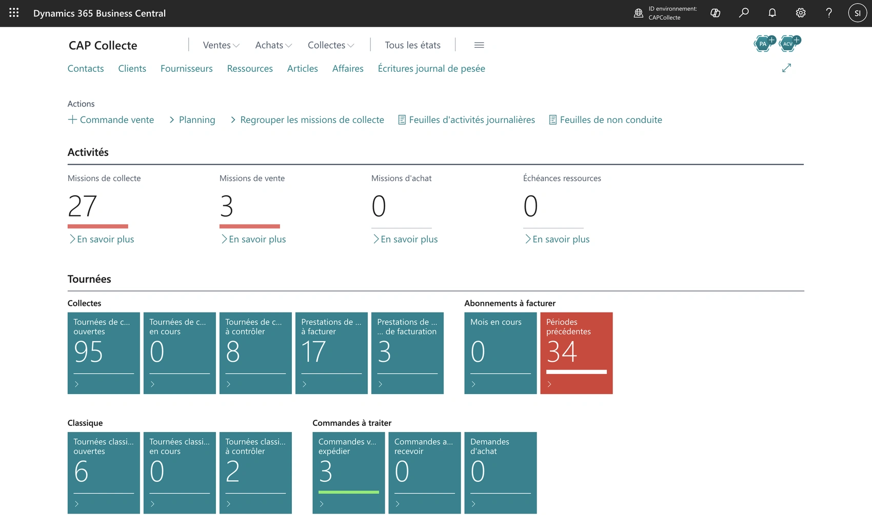Click the arrow on Mois en cours tile

coord(473,384)
